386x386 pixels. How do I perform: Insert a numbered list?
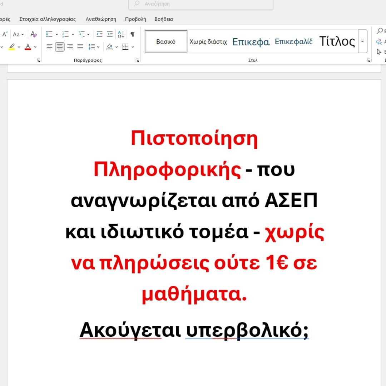click(65, 34)
